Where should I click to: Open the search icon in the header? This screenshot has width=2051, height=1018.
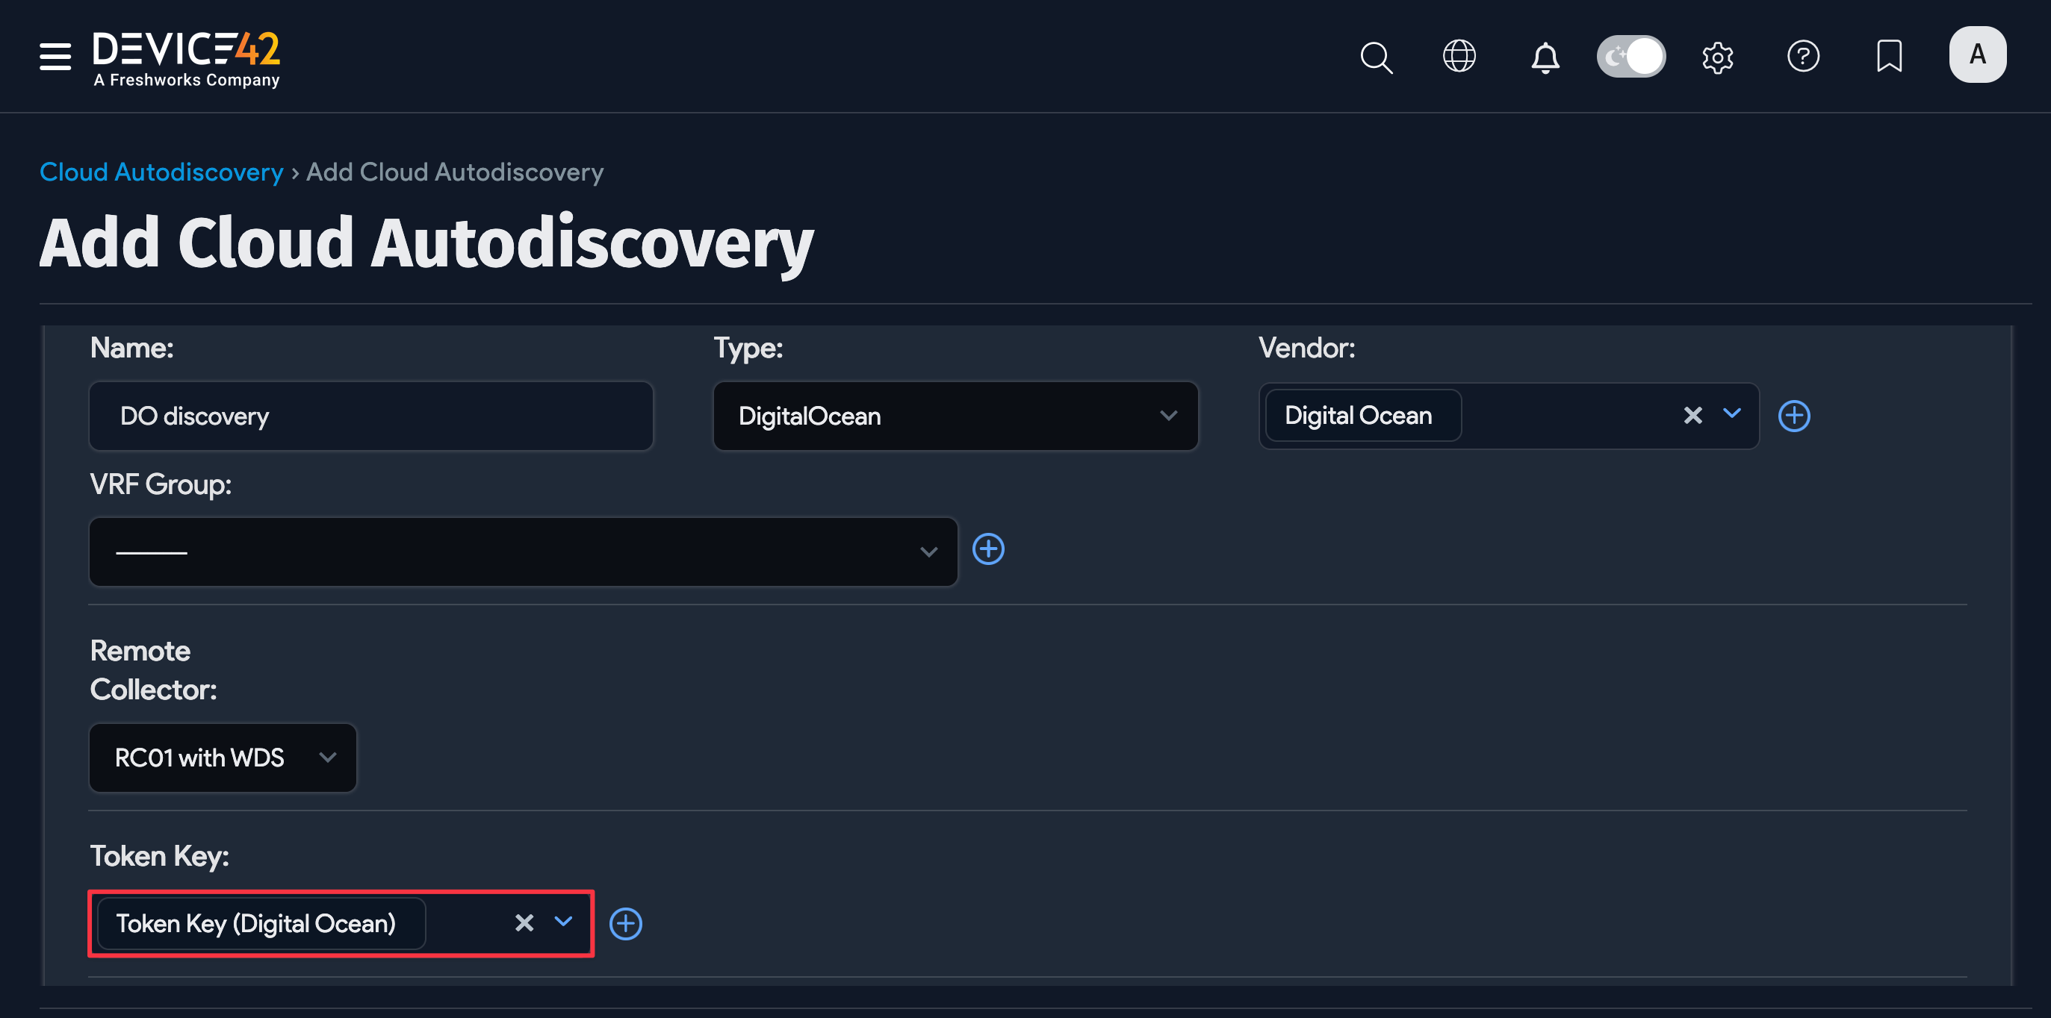click(1377, 57)
